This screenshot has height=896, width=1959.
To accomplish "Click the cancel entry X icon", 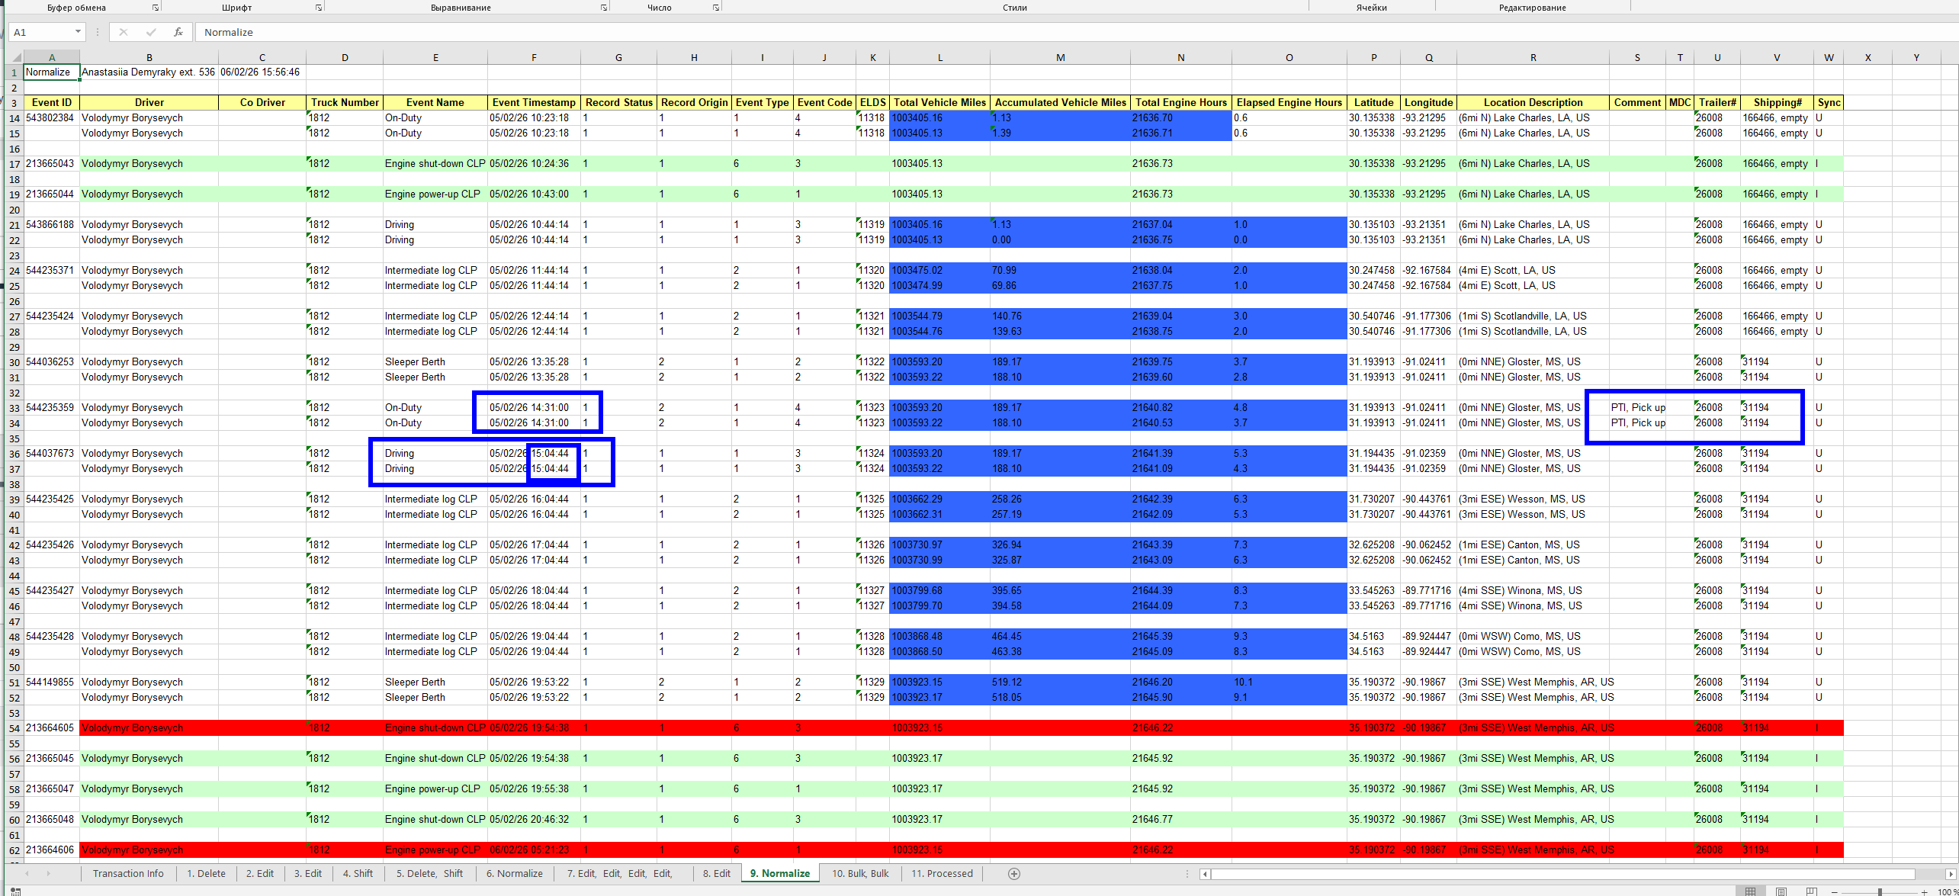I will 124,32.
